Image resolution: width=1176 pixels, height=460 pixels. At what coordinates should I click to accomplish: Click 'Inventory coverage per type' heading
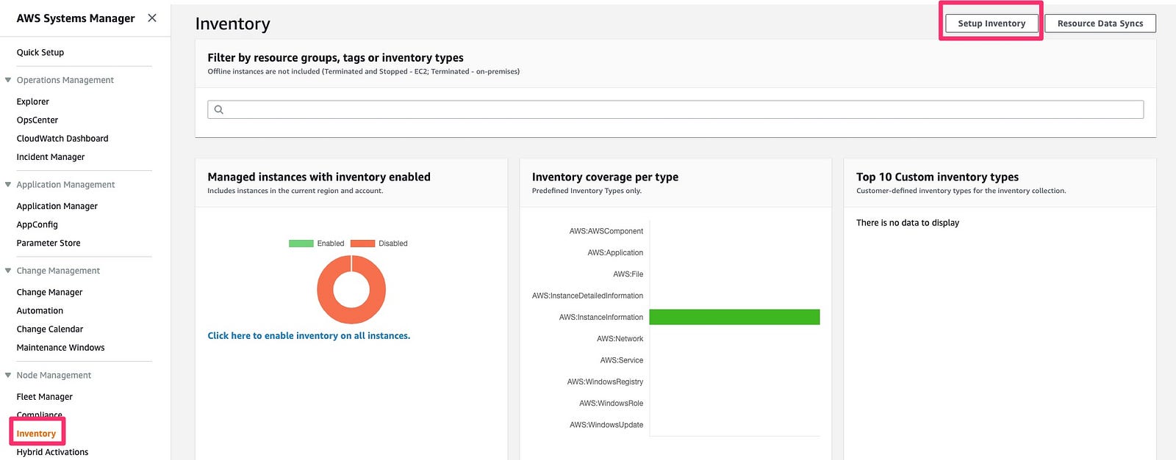[x=605, y=177]
